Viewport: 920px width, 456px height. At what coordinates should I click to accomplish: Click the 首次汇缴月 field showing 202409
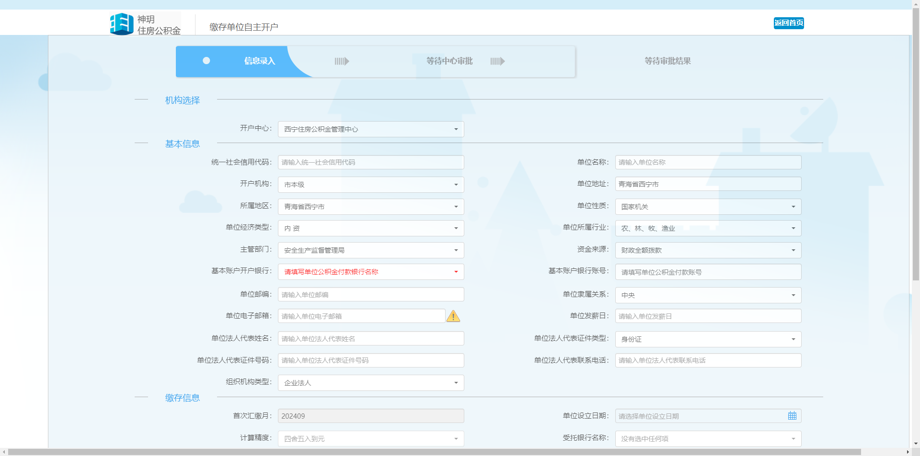pos(371,416)
